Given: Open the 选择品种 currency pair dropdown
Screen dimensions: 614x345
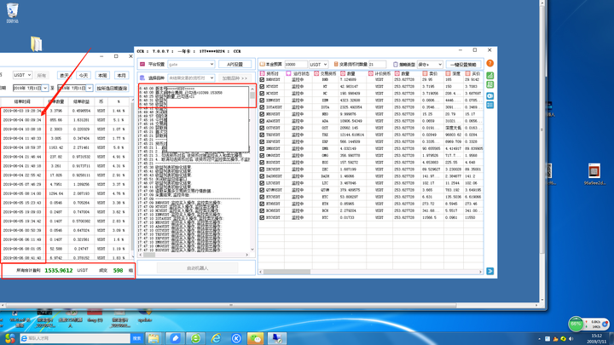Looking at the screenshot, I should (x=191, y=78).
